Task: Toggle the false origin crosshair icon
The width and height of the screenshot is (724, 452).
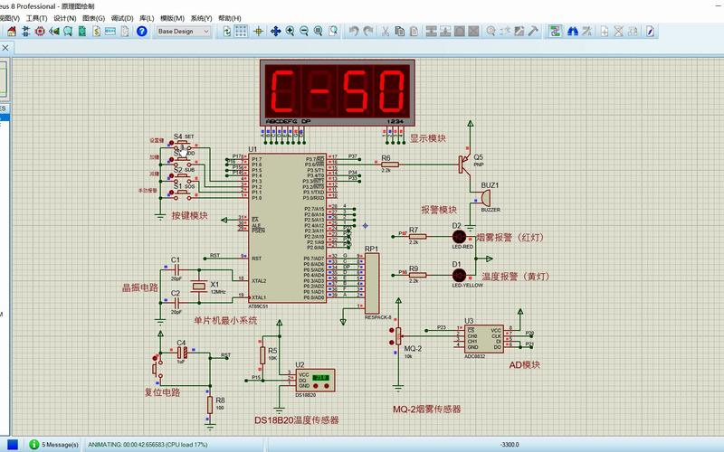Action: (x=258, y=32)
